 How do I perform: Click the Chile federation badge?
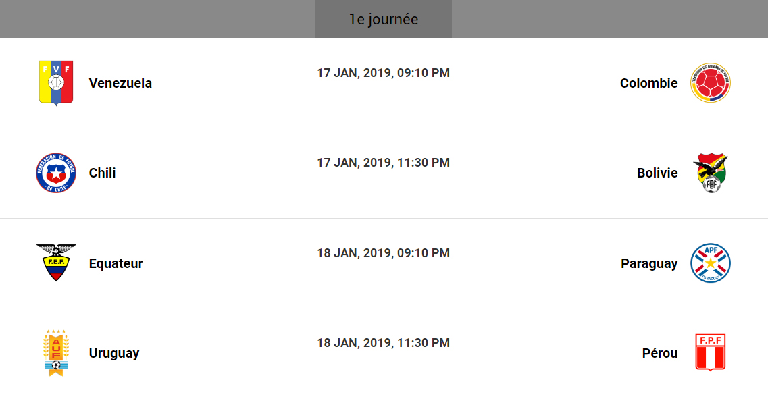tap(56, 173)
